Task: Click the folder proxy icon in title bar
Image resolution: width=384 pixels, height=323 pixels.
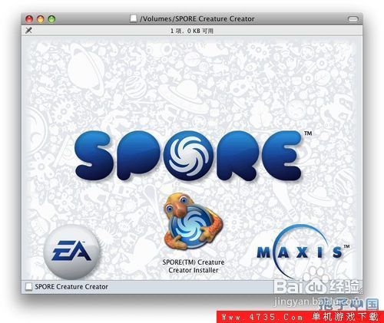Action: [133, 18]
